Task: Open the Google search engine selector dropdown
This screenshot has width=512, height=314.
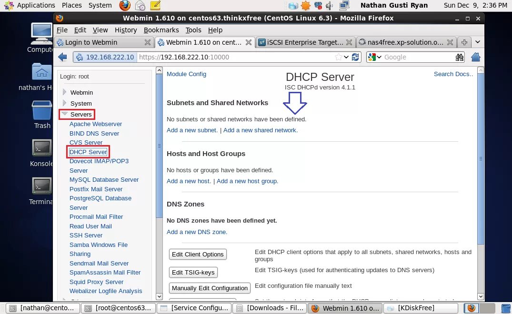Action: tap(375, 57)
